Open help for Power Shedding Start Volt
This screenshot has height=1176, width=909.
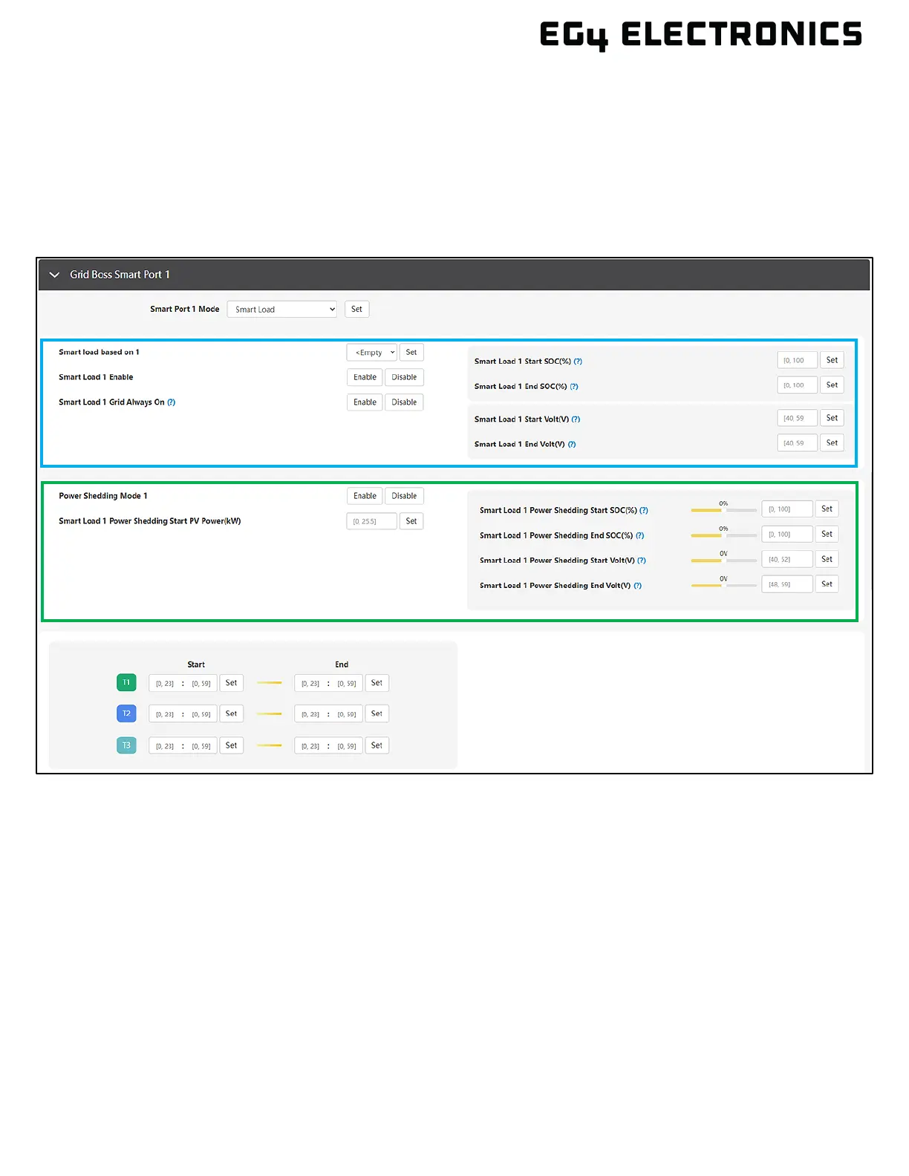(642, 561)
